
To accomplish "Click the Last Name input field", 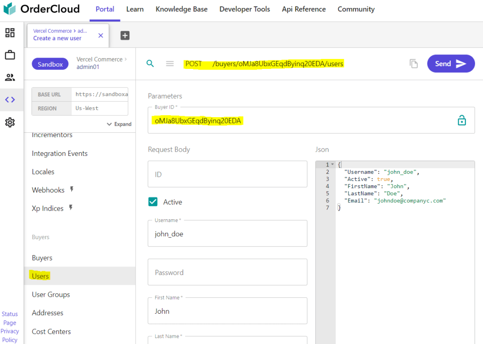I will point(227,340).
